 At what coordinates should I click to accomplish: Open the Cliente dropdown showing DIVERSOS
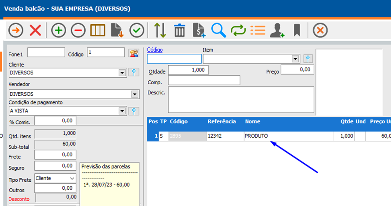coord(122,73)
